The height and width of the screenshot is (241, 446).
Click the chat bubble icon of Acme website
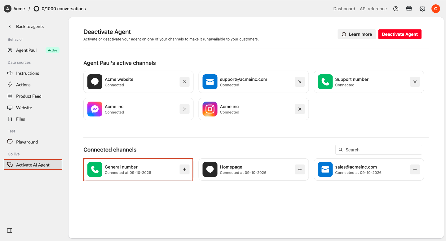(x=95, y=82)
